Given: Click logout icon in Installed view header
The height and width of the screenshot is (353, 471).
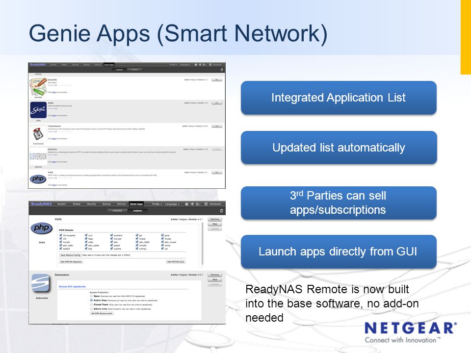Looking at the screenshot, I should tap(192, 204).
